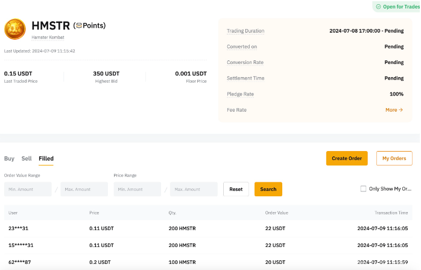421x270 pixels.
Task: Click user 15*****31 in the table
Action: pos(21,245)
